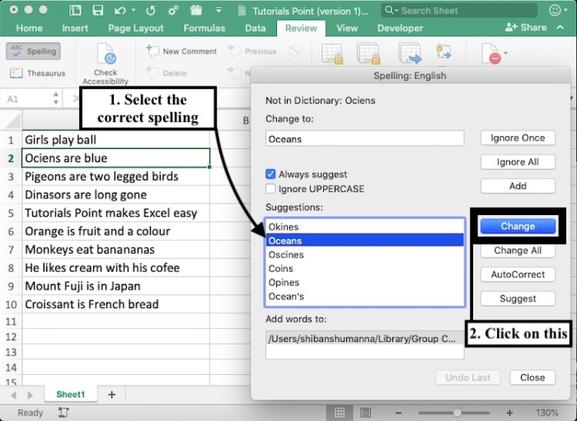The image size is (577, 421).
Task: Click the Share Workbook icon with arrow
Action: pyautogui.click(x=410, y=54)
